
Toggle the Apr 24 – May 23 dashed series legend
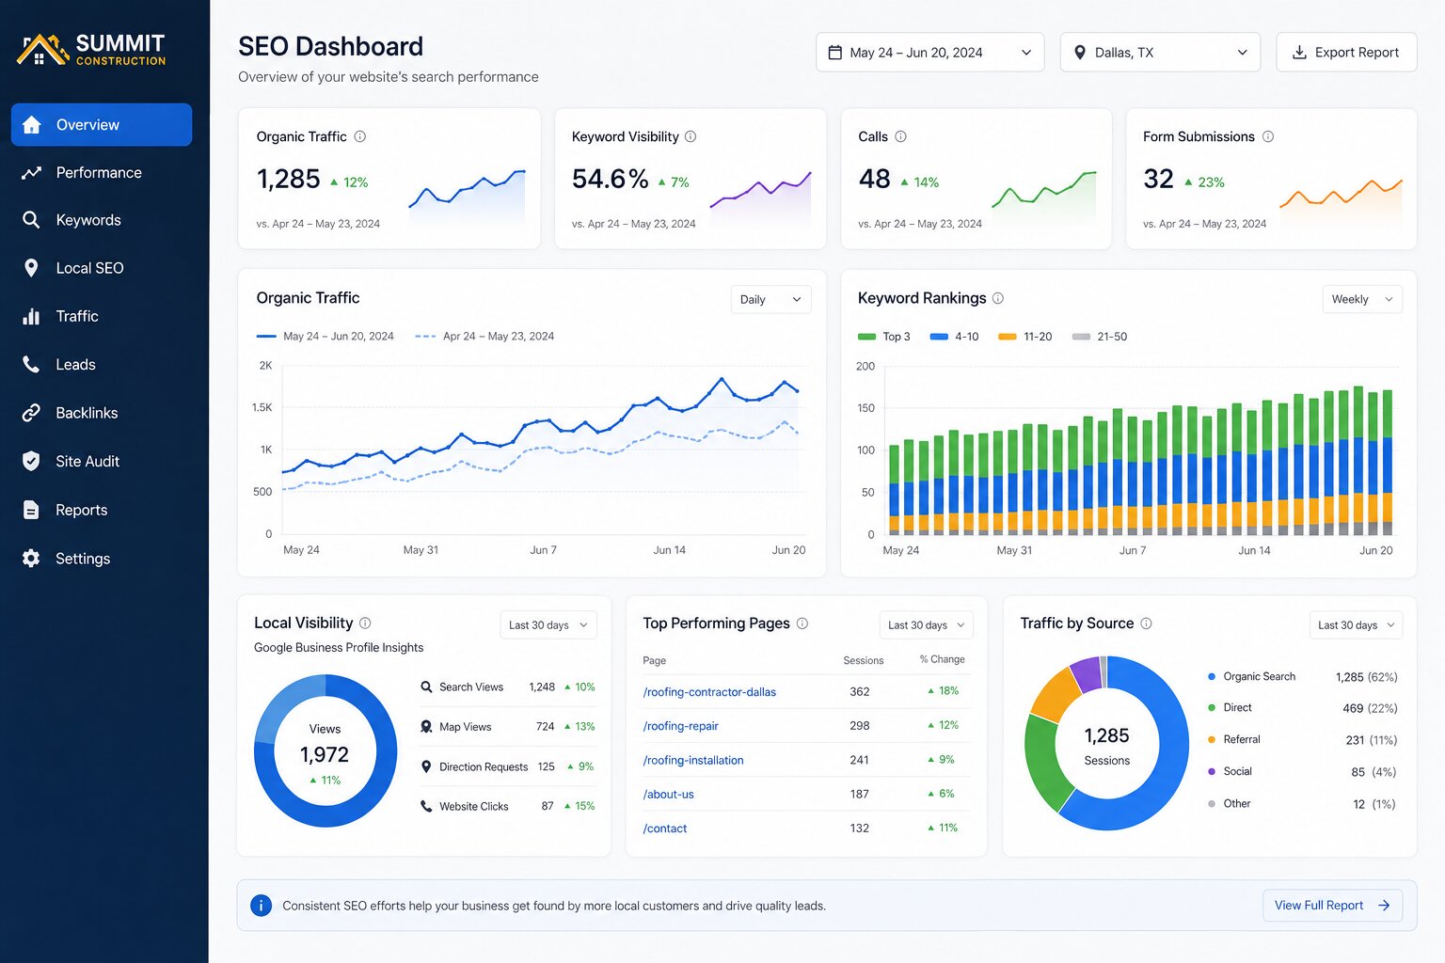[484, 337]
